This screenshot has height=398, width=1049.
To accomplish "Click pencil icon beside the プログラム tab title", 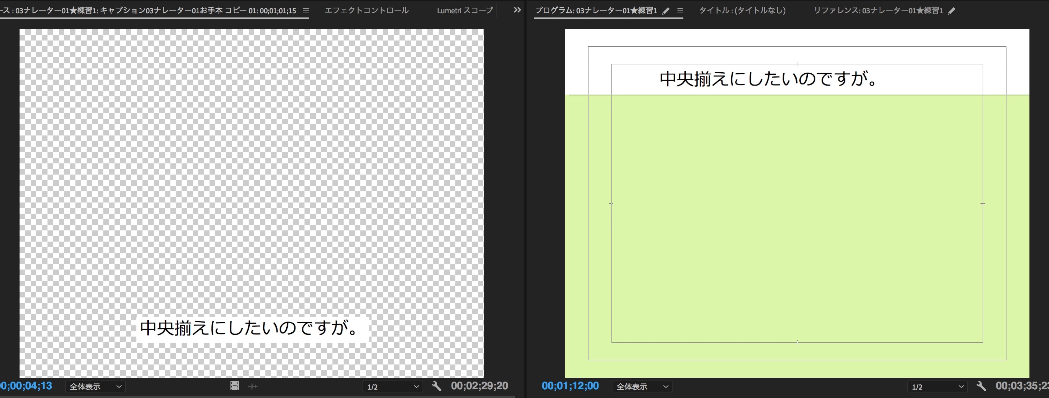I will click(666, 11).
